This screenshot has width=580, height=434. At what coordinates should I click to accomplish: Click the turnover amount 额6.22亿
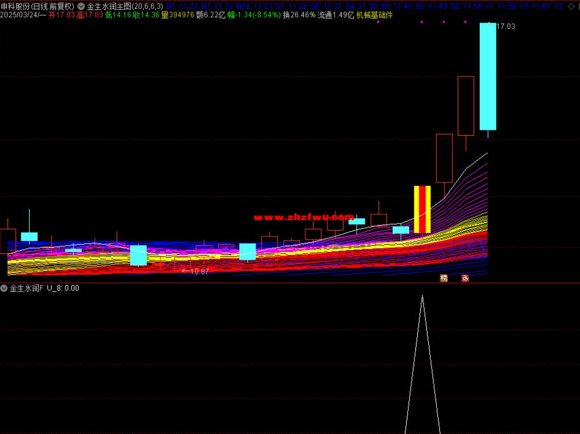[x=211, y=15]
